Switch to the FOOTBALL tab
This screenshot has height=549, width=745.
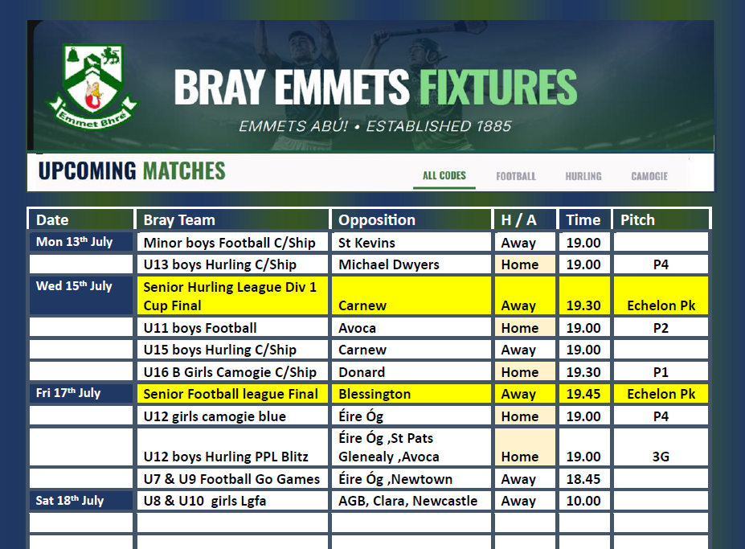(x=515, y=176)
